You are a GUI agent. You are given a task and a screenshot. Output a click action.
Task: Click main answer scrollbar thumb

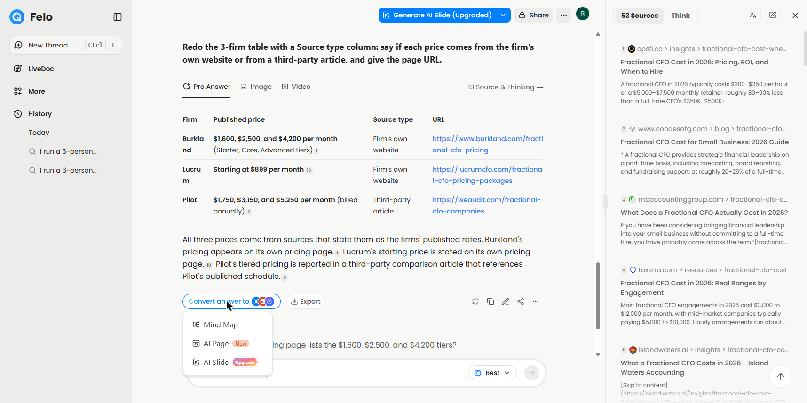pyautogui.click(x=598, y=296)
